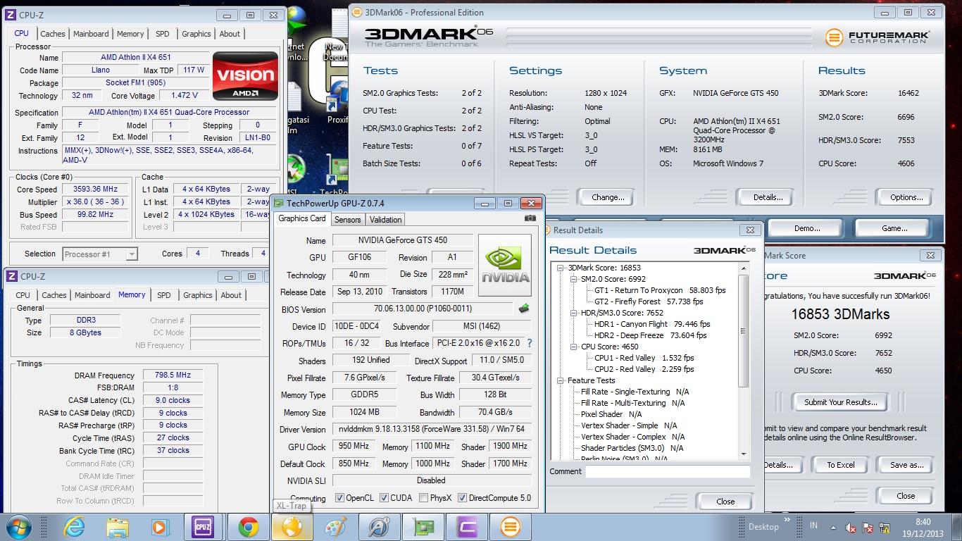Viewport: 962px width, 541px height.
Task: Switch to GPU-Z using the green card taskbar icon
Action: (x=423, y=527)
